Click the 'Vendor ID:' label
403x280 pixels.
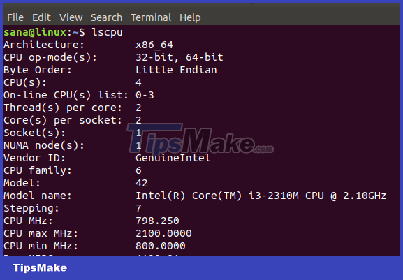click(x=34, y=158)
